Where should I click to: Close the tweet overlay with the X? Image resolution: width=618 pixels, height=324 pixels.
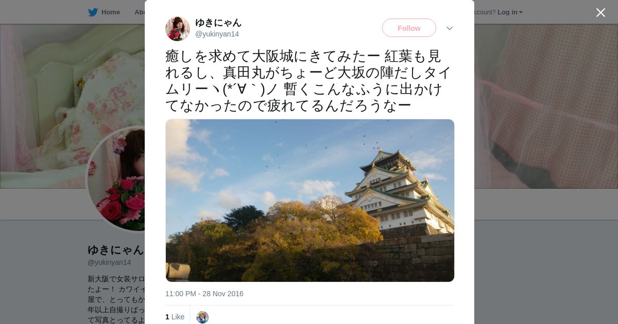tap(600, 13)
